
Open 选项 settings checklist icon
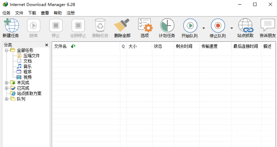point(145,25)
